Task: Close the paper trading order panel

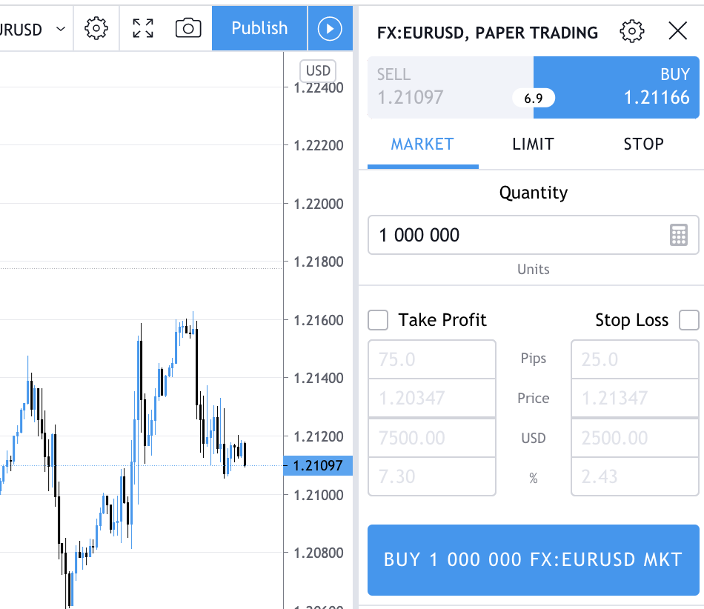Action: tap(678, 30)
